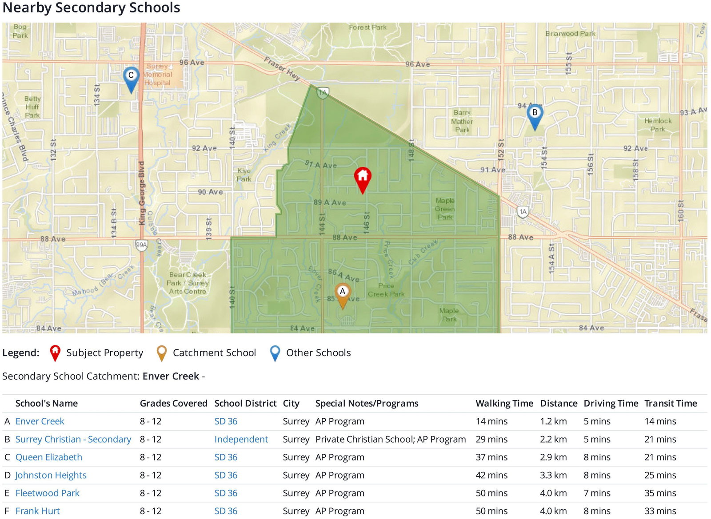Click Private Christian School; AP Program note

point(391,440)
